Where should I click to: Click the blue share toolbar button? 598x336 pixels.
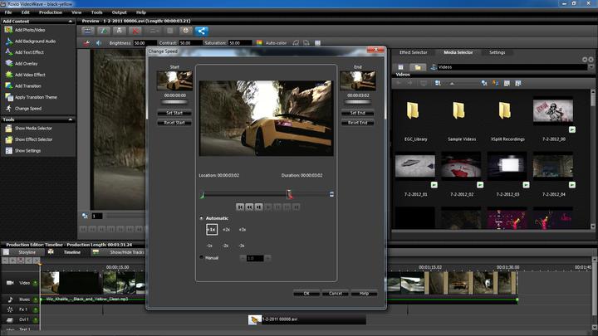(202, 31)
